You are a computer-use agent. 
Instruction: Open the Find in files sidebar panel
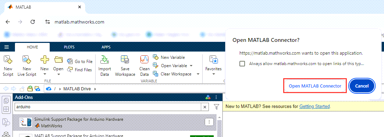pyautogui.click(x=6, y=122)
